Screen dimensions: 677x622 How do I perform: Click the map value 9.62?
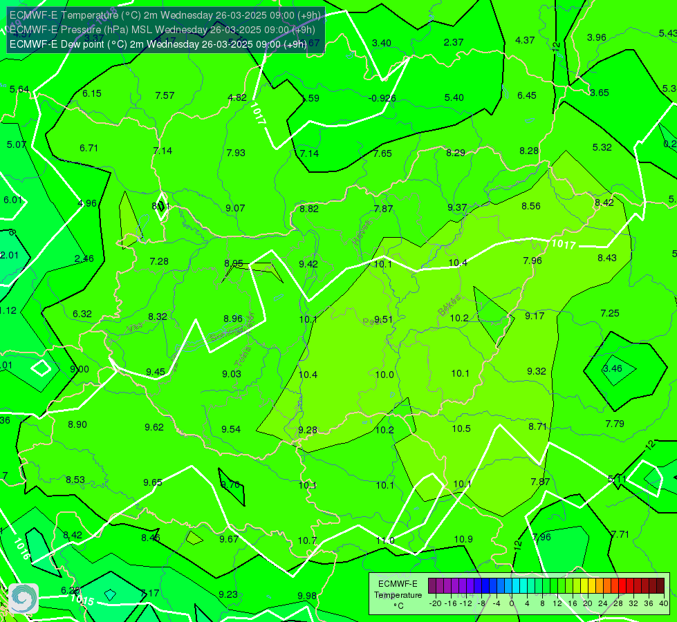pyautogui.click(x=154, y=427)
